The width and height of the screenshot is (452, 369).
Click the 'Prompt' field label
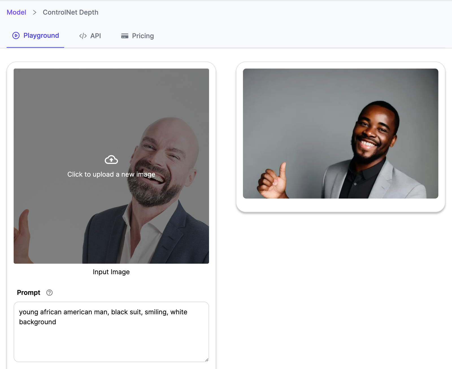tap(29, 293)
